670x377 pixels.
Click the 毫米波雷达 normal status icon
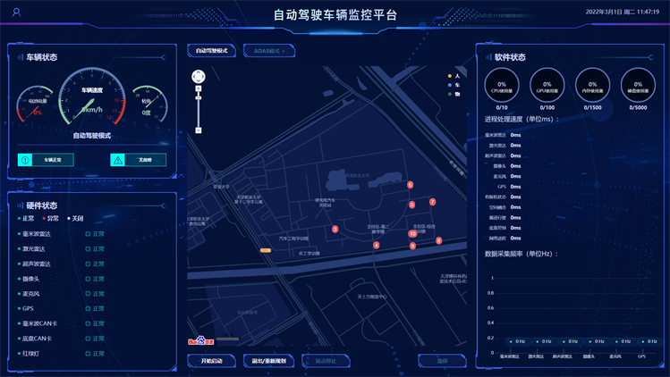(x=88, y=234)
